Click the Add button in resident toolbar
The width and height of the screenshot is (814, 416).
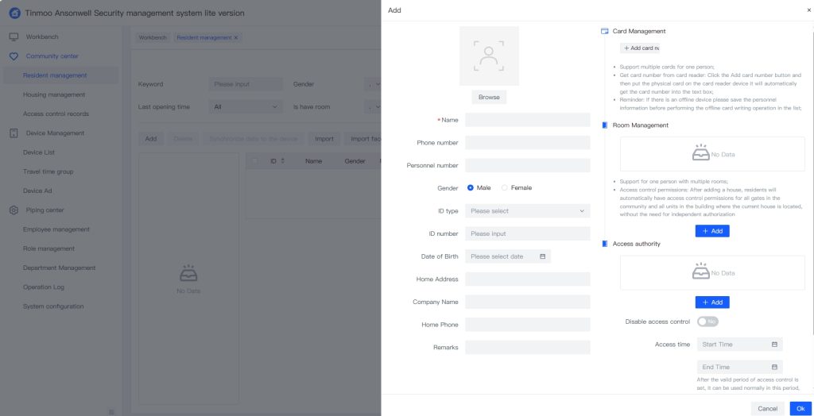(151, 139)
